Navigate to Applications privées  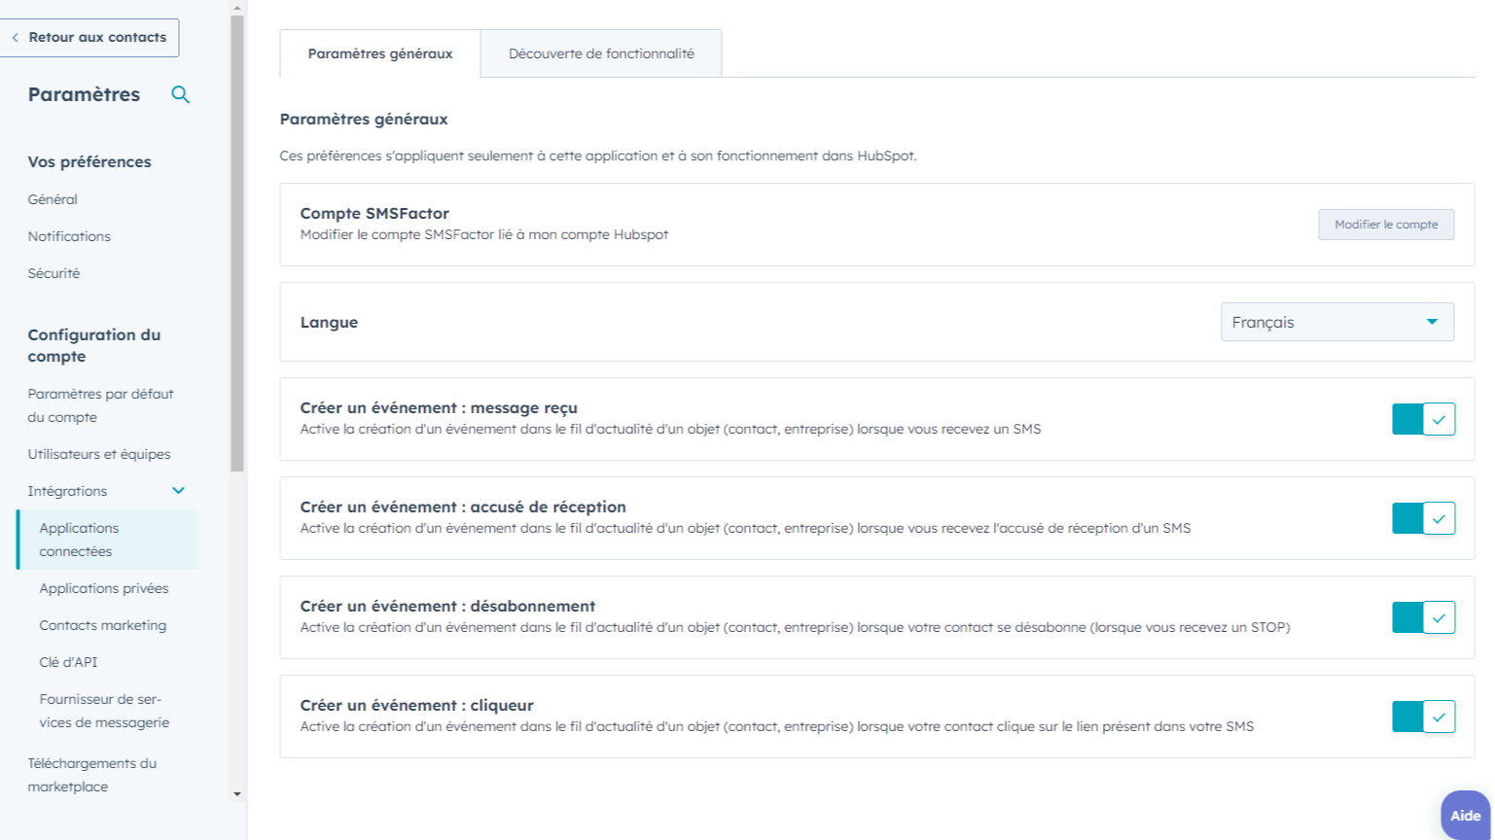point(104,588)
